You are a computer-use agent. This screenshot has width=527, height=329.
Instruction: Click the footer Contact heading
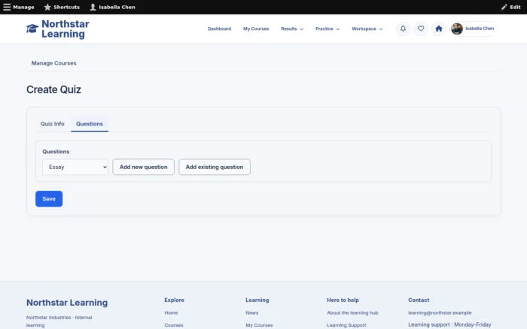(x=419, y=300)
